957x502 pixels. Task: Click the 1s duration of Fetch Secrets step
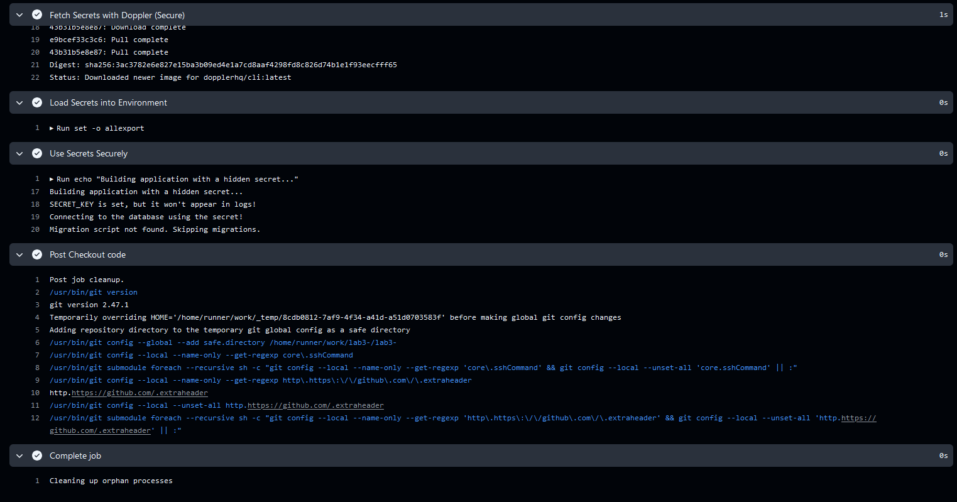[943, 14]
